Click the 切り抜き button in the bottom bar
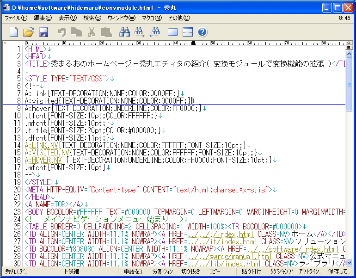 point(191,272)
